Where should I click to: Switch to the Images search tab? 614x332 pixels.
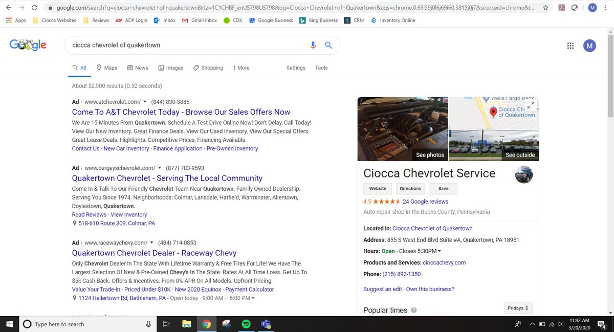click(x=171, y=68)
